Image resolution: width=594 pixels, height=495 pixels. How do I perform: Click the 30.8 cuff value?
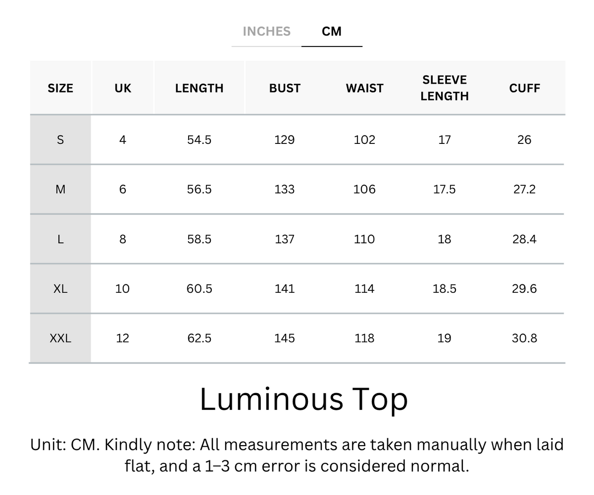[x=524, y=338]
